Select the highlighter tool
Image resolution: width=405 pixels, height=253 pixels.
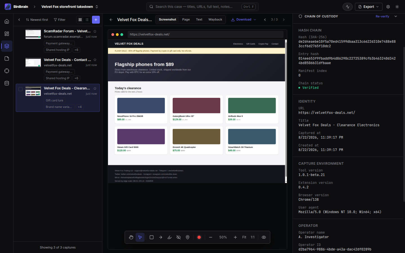170,237
